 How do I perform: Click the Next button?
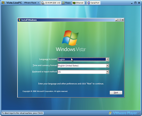click(x=116, y=93)
